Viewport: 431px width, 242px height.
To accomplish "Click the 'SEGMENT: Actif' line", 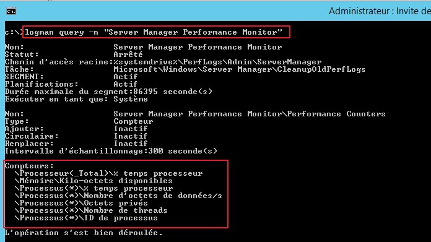I will 71,77.
